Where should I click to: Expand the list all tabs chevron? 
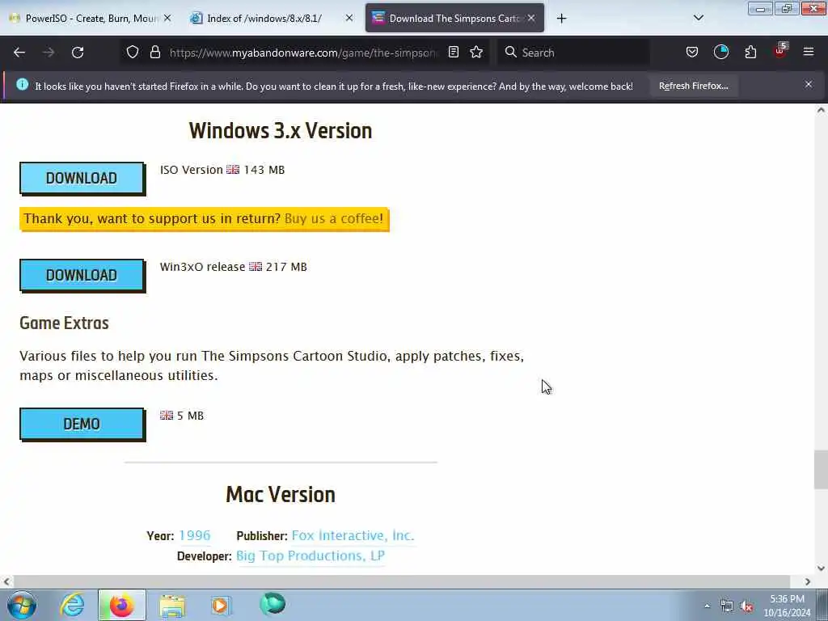(x=698, y=18)
